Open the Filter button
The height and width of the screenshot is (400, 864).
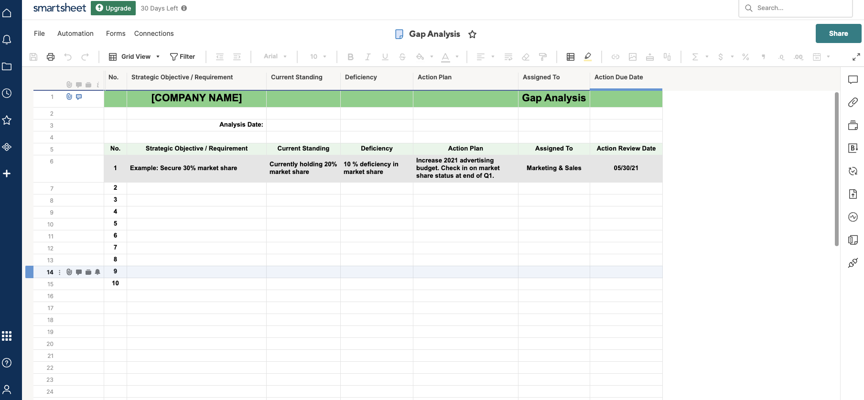click(x=183, y=57)
